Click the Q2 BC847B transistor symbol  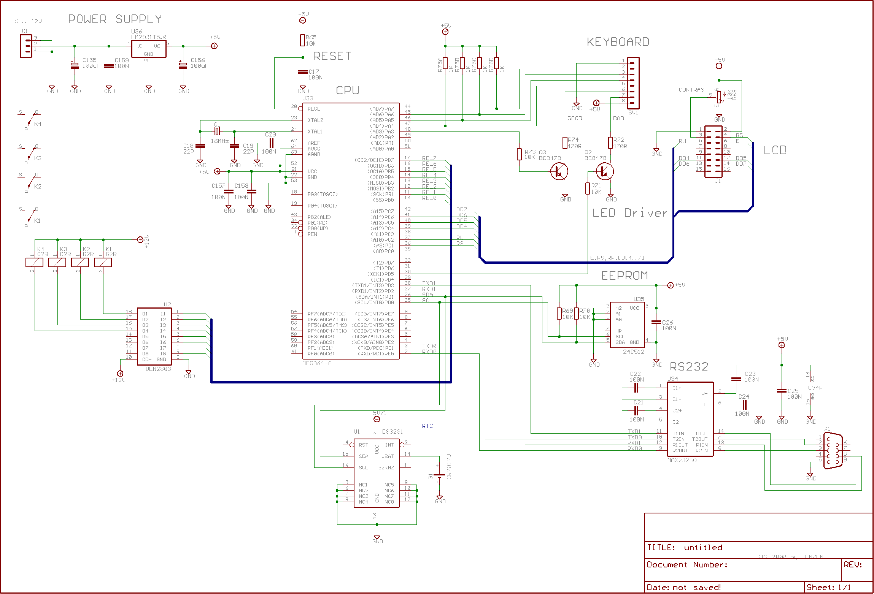click(x=605, y=171)
